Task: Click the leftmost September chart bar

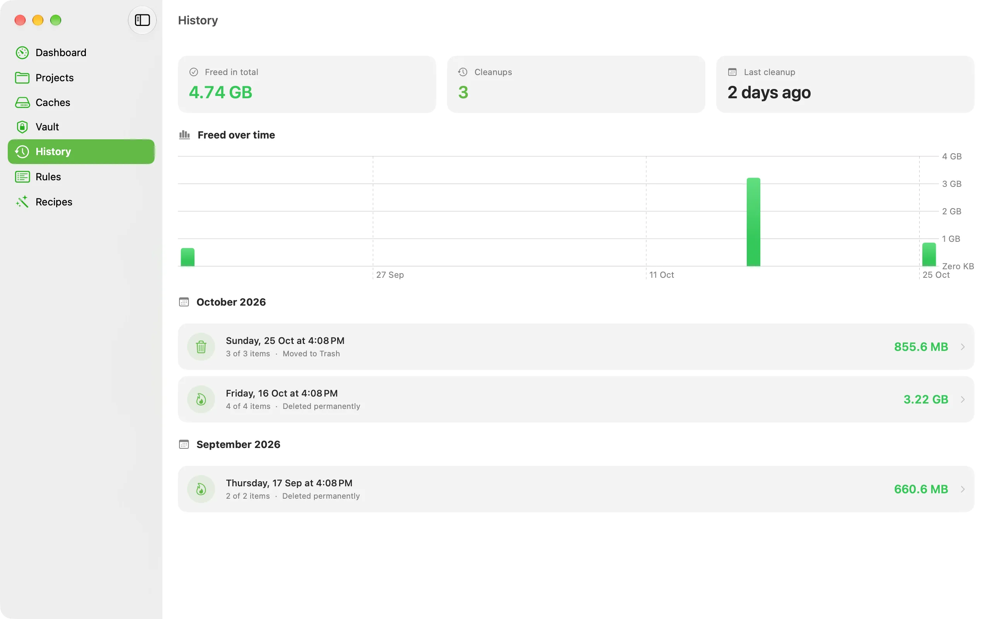Action: click(188, 257)
